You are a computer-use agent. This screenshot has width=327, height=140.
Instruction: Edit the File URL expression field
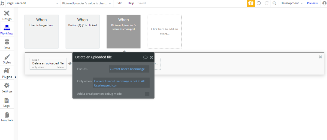pyautogui.click(x=129, y=69)
